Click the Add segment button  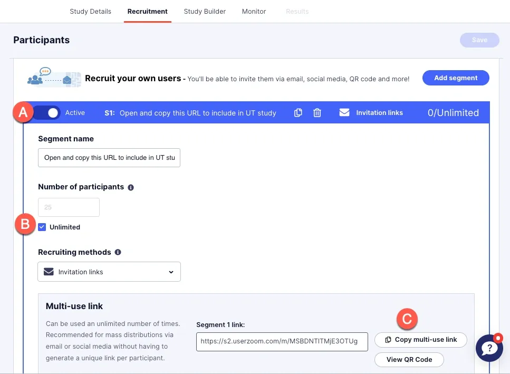pos(456,78)
